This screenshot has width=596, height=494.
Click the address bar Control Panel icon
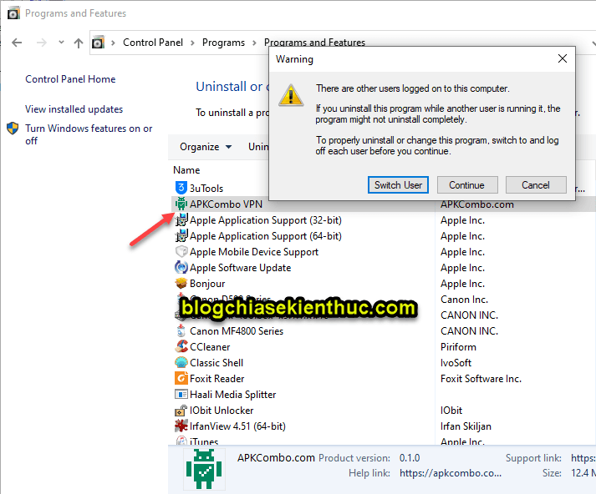tap(98, 42)
